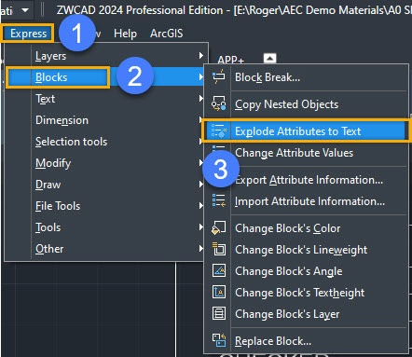Viewport: 412px width, 357px height.
Task: Choose Change Block's Textheight
Action: point(306,293)
